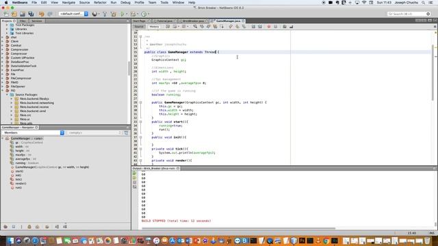Select the start() method in Navigator
This screenshot has width=438, height=246.
(x=19, y=172)
